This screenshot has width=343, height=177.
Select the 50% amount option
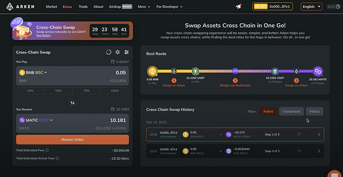click(x=58, y=91)
